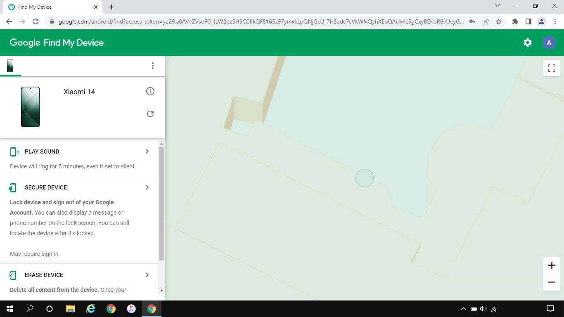Zoom in on the map

point(552,265)
